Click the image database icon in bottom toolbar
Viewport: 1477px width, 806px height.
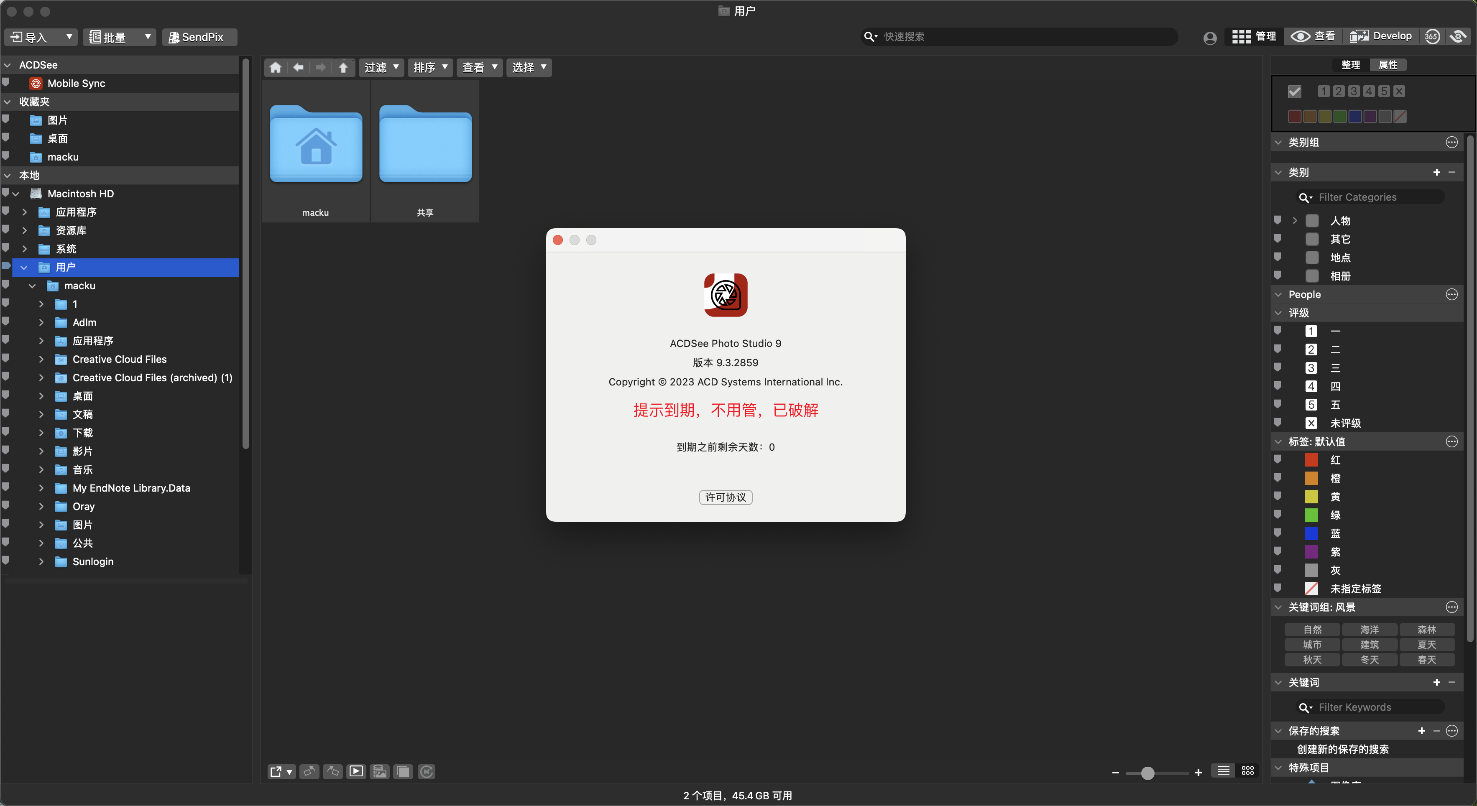(380, 771)
